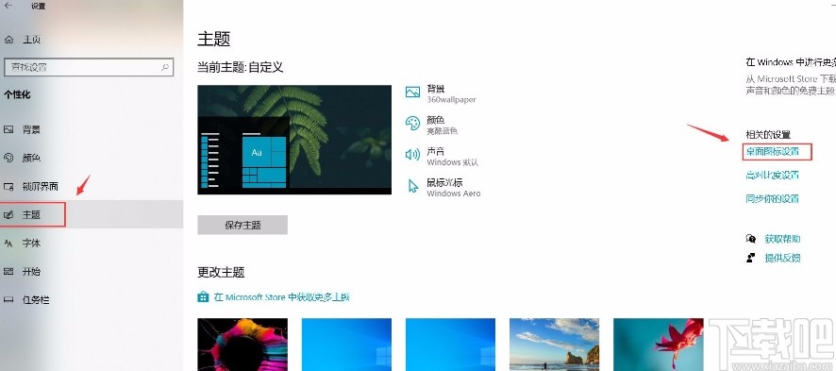Select the colorful black circle theme thumbnail
Viewport: 836px width, 371px height.
click(242, 345)
